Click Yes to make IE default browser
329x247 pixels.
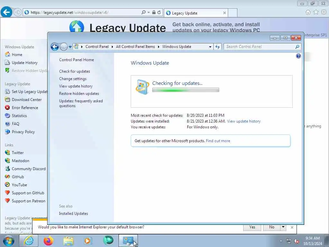[x=252, y=227]
